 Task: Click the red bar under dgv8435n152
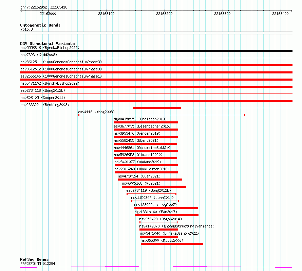[146, 122]
